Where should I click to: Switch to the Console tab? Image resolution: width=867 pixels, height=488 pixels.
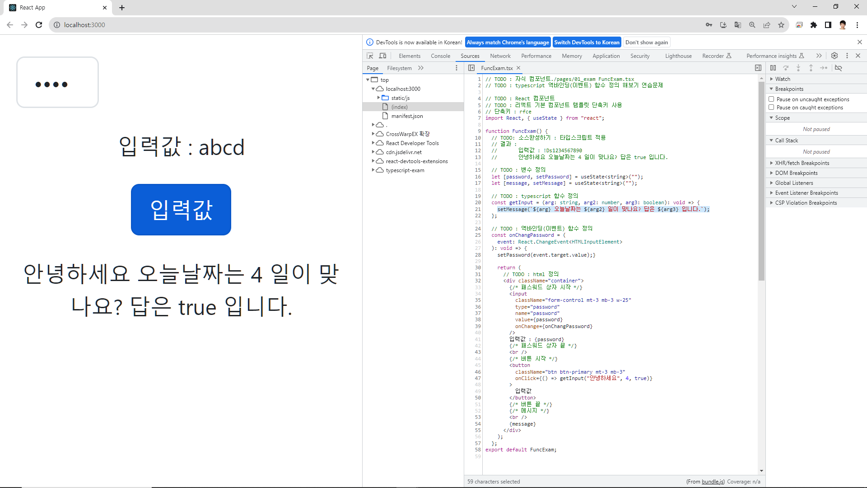coord(440,56)
